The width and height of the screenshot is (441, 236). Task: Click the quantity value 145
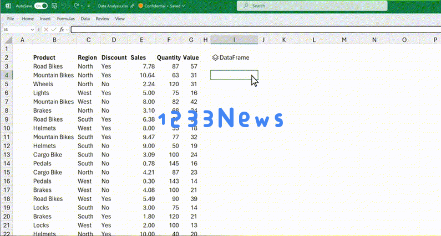click(174, 164)
